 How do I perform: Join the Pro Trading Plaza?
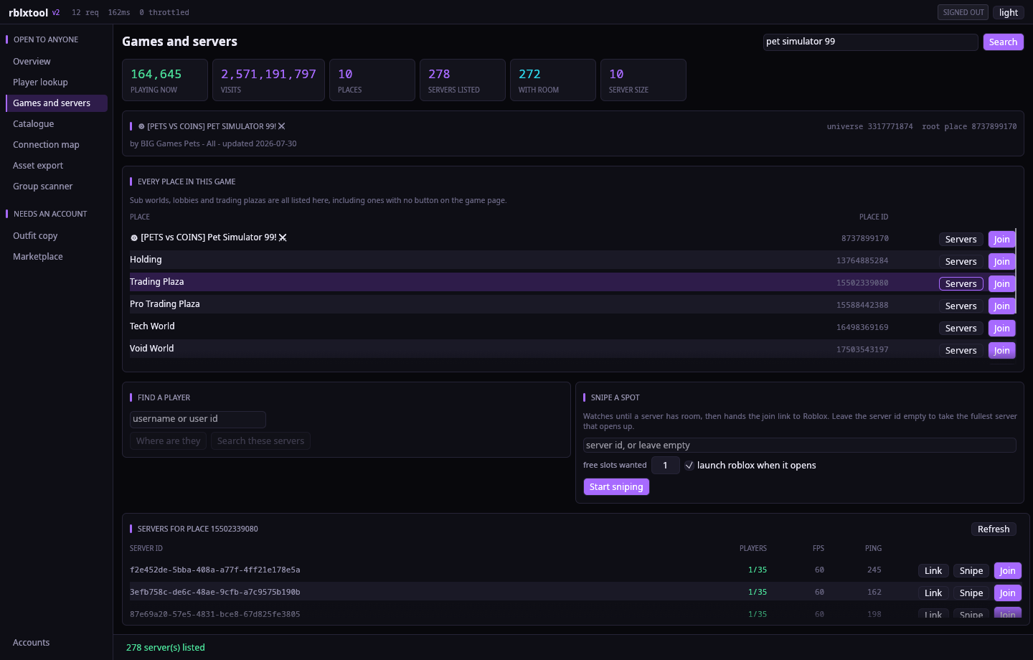(x=1001, y=306)
